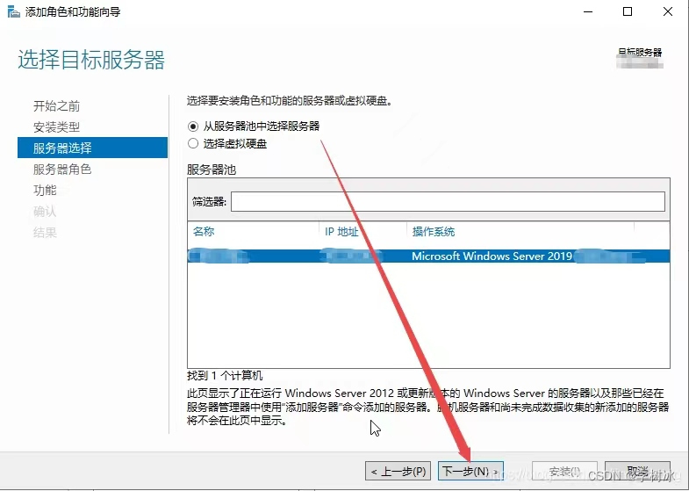Select the Microsoft Windows Server 2019 row
689x491 pixels.
pos(428,256)
